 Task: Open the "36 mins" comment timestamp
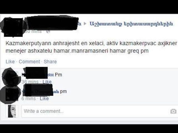point(30,82)
